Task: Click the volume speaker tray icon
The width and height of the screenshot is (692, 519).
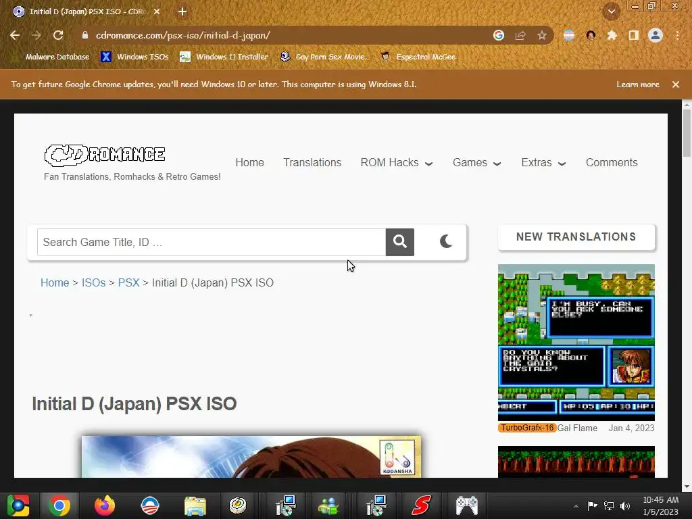Action: [625, 506]
